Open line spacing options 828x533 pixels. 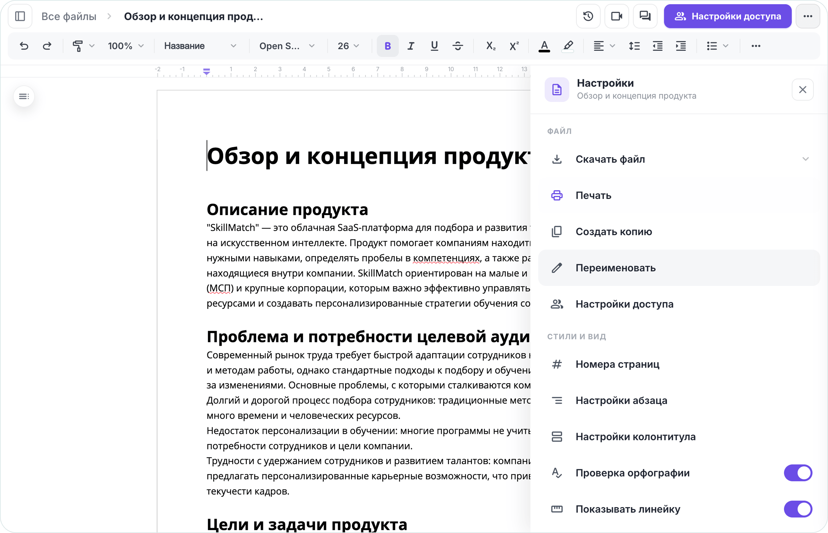[634, 46]
